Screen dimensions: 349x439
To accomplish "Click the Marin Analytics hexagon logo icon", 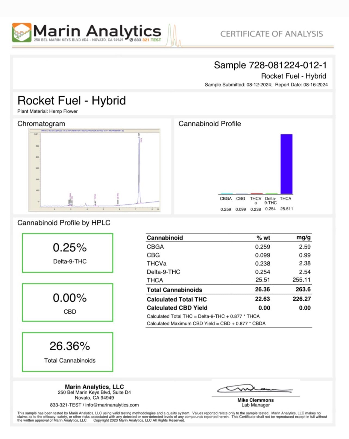I will pyautogui.click(x=21, y=33).
